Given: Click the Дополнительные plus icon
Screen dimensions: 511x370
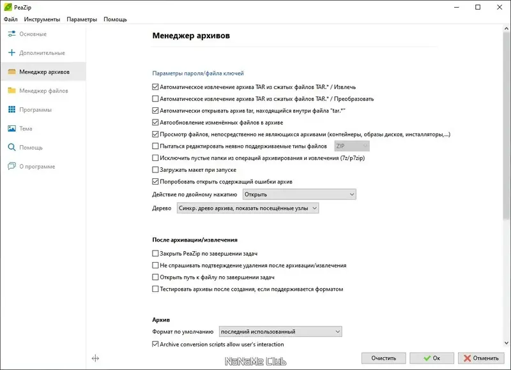Looking at the screenshot, I should 11,53.
